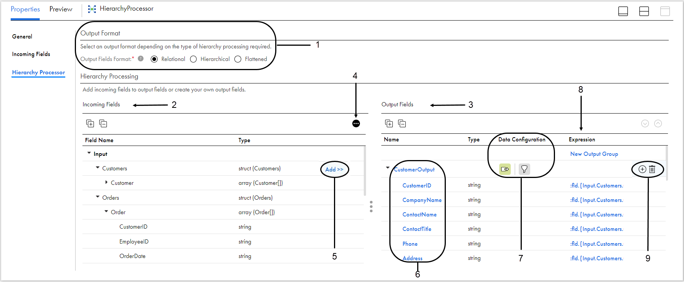Open the Hierarchy Processor section
This screenshot has height=282, width=684.
[39, 72]
